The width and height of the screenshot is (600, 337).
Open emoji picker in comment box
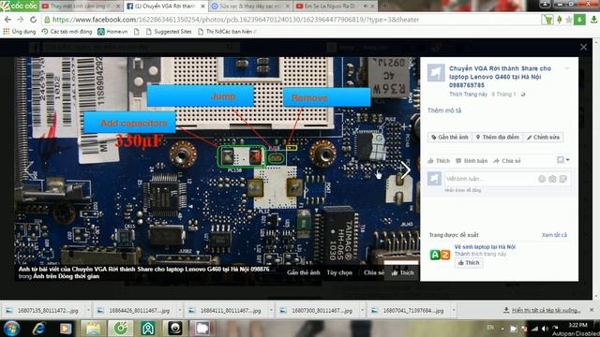[x=542, y=179]
